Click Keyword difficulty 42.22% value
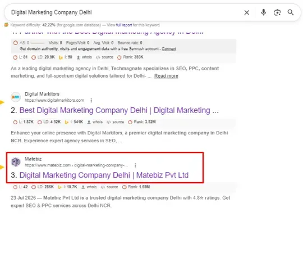Image resolution: width=303 pixels, height=253 pixels. coord(49,25)
